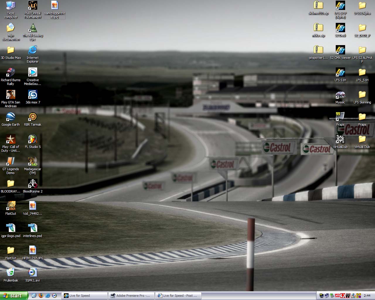Image resolution: width=375 pixels, height=300 pixels.
Task: Select the LFS S2 ALPHA P folder
Action: coord(362,54)
